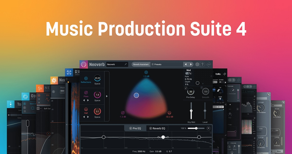Toggle solo icon in Nectar Pitch module
The width and height of the screenshot is (292, 154).
pyautogui.click(x=54, y=92)
